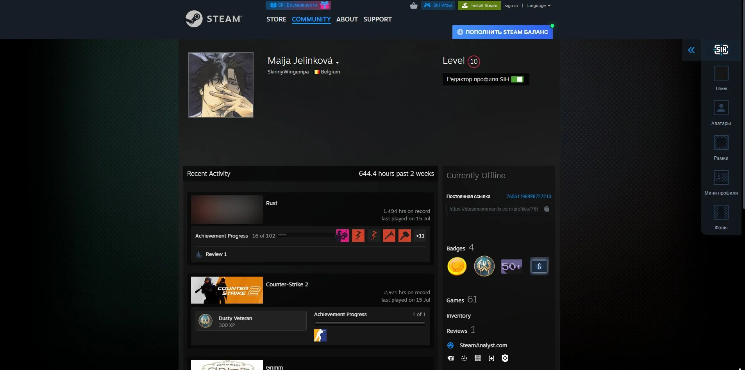Click the Rust achievement progress bar
This screenshot has width=745, height=370.
click(307, 236)
